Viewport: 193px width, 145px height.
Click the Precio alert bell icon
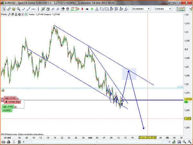click(16, 14)
